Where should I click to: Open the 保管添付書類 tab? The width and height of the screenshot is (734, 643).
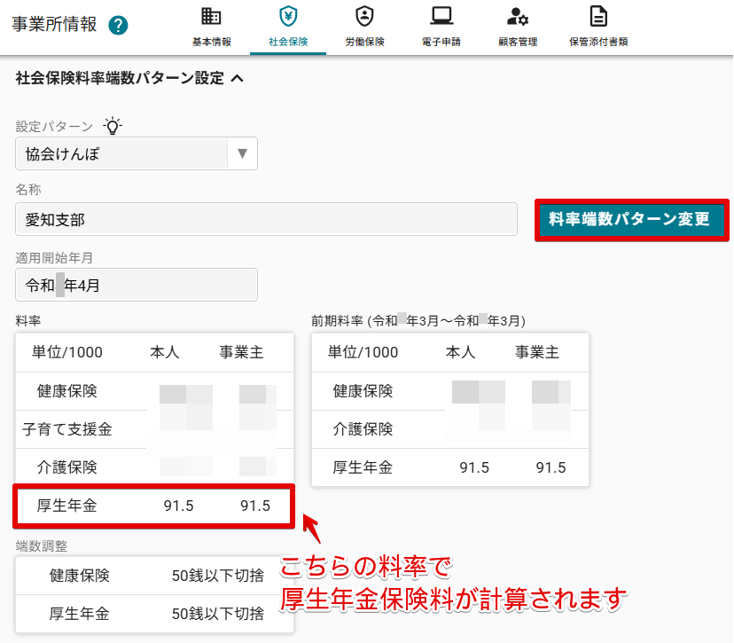pos(598,27)
